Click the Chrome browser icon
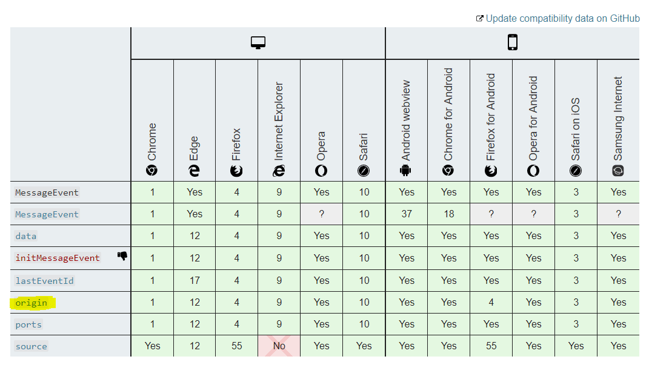 [x=152, y=171]
